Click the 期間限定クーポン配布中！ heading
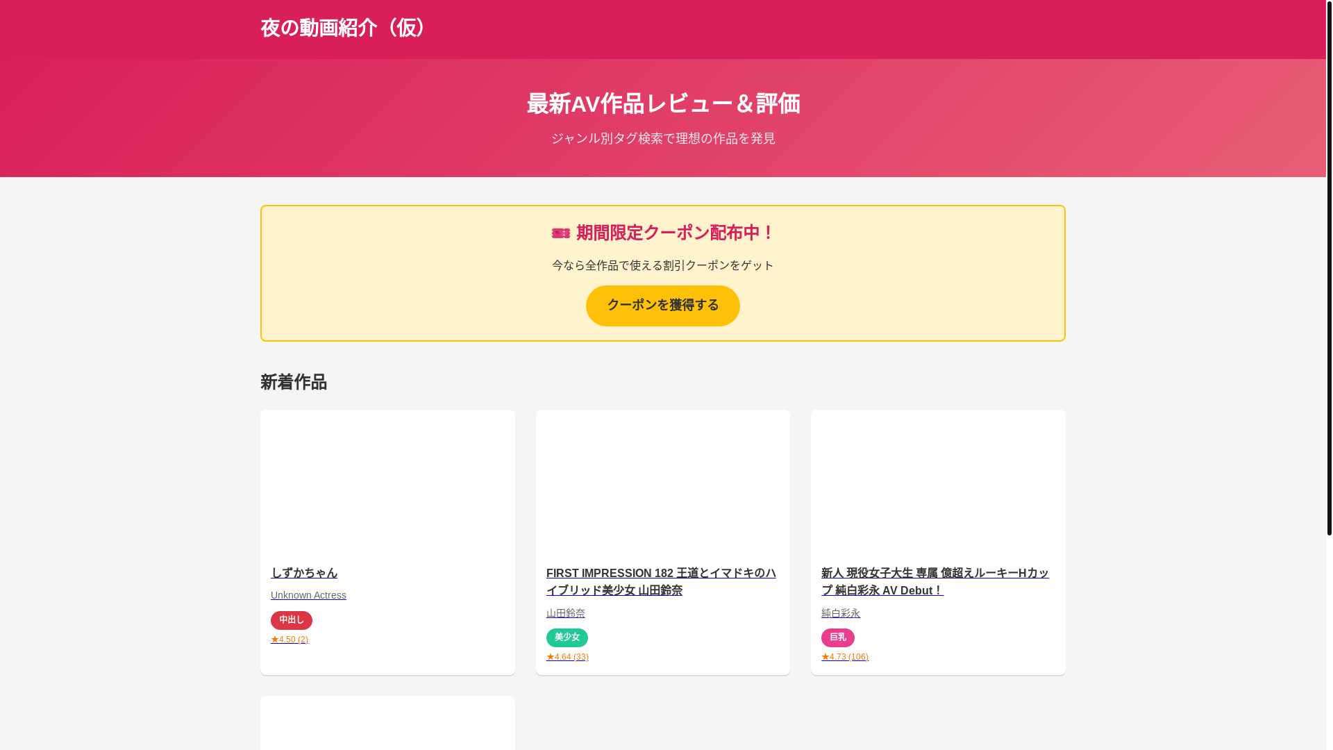 coord(675,233)
